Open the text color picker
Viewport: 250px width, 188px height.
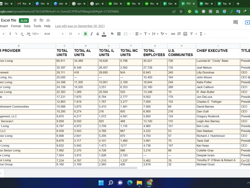[104, 34]
